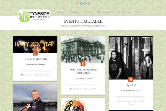Open the Events menu
166x111 pixels.
(x=75, y=12)
